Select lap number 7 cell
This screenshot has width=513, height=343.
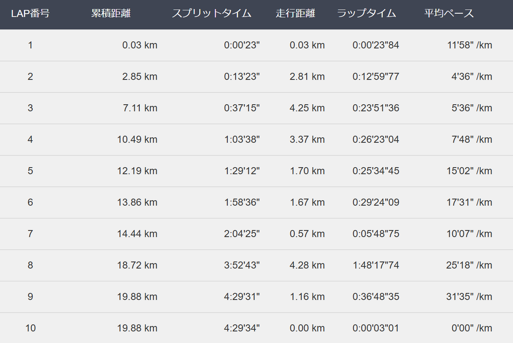[x=30, y=234]
